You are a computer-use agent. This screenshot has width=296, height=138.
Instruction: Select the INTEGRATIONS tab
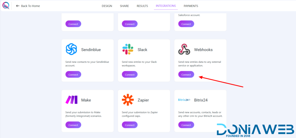pyautogui.click(x=166, y=6)
